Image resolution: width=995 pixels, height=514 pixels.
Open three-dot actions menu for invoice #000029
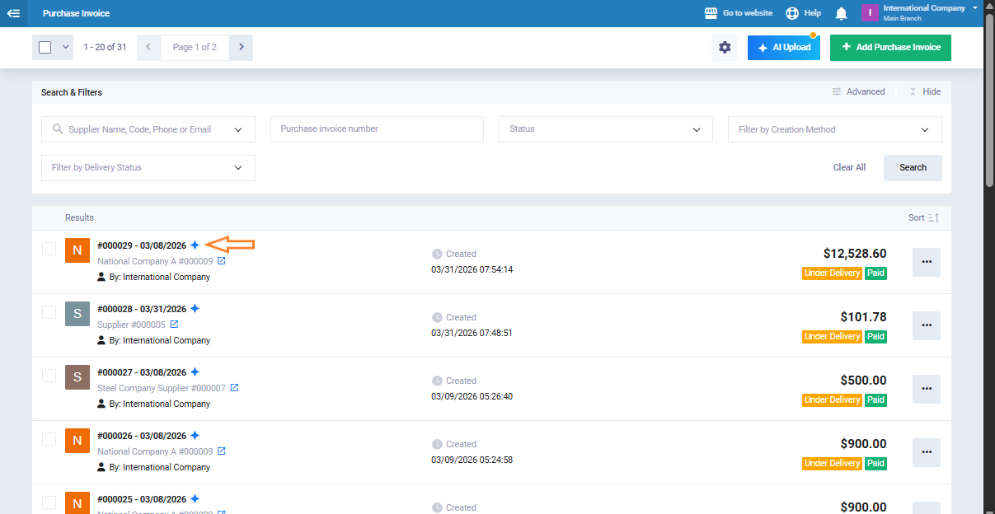[926, 262]
